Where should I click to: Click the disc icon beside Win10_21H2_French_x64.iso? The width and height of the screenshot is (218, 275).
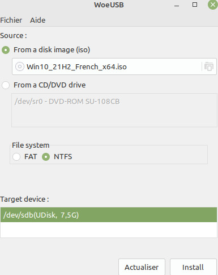(20, 66)
